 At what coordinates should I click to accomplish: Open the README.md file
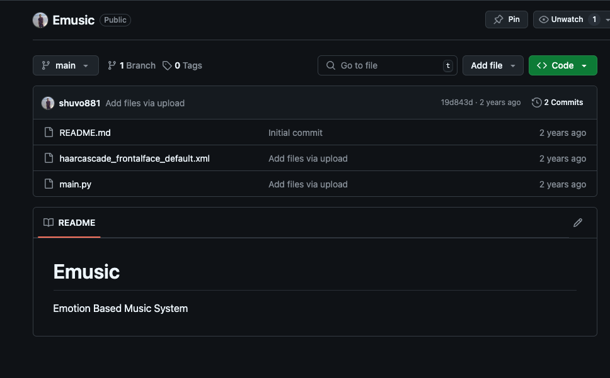[x=85, y=133]
